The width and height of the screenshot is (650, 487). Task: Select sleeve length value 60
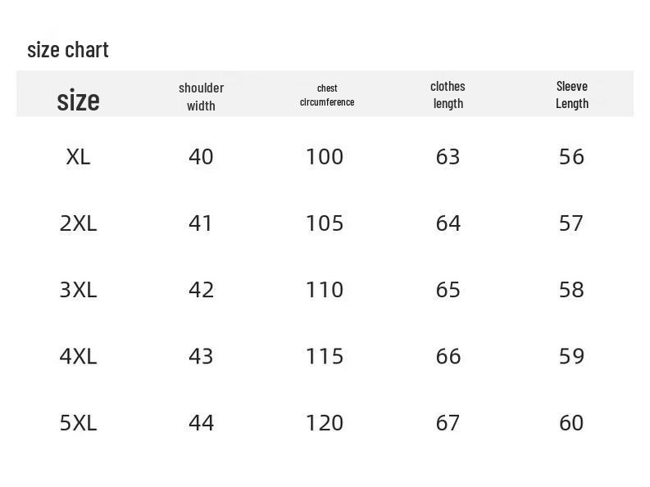[571, 422]
